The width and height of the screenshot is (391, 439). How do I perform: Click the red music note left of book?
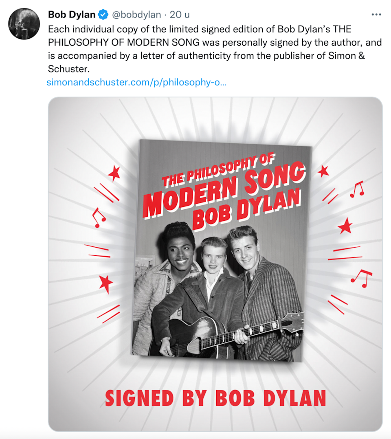coord(99,217)
